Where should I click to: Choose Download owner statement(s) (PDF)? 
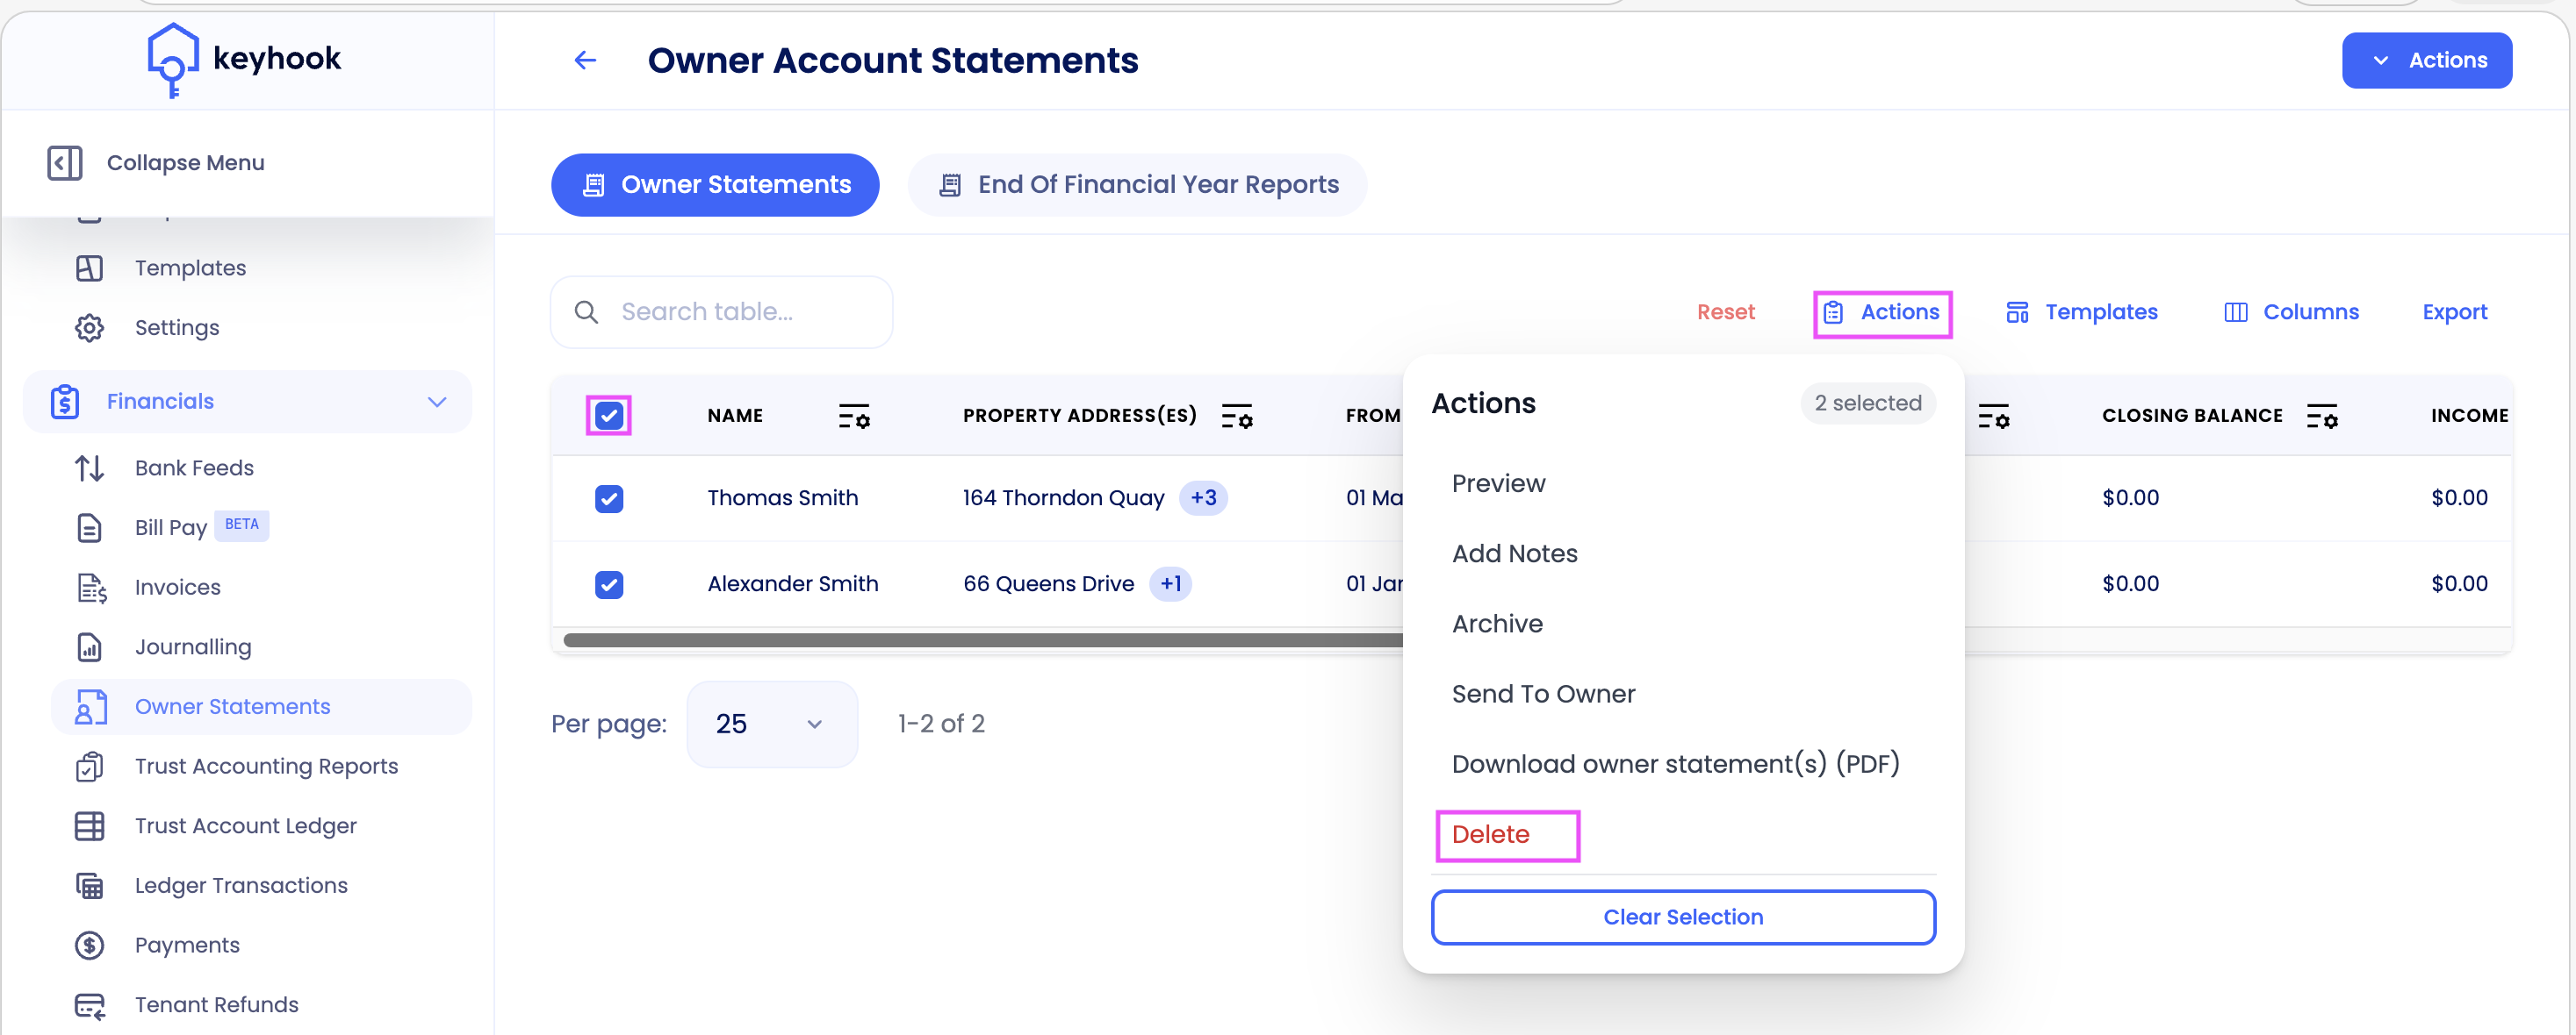pos(1675,764)
